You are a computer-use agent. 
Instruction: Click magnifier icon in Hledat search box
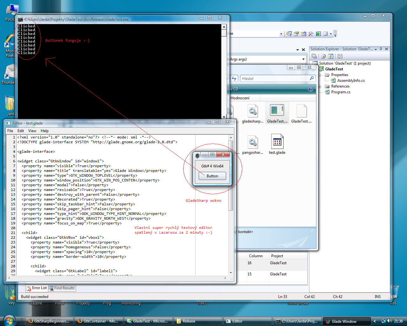click(312, 78)
